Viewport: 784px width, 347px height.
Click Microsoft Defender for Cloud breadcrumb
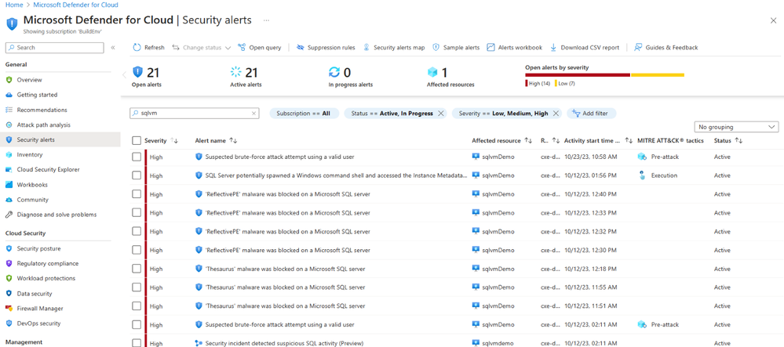click(x=75, y=5)
